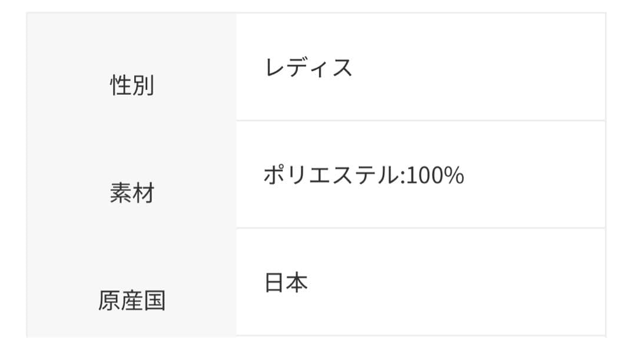
Task: Click the 100% figure in the material row
Action: pos(435,175)
